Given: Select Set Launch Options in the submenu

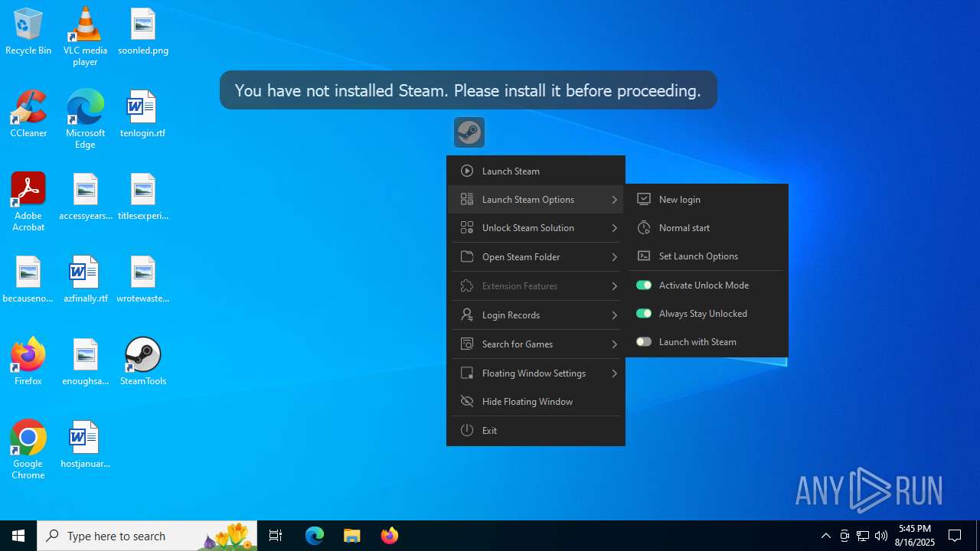Looking at the screenshot, I should click(x=707, y=256).
